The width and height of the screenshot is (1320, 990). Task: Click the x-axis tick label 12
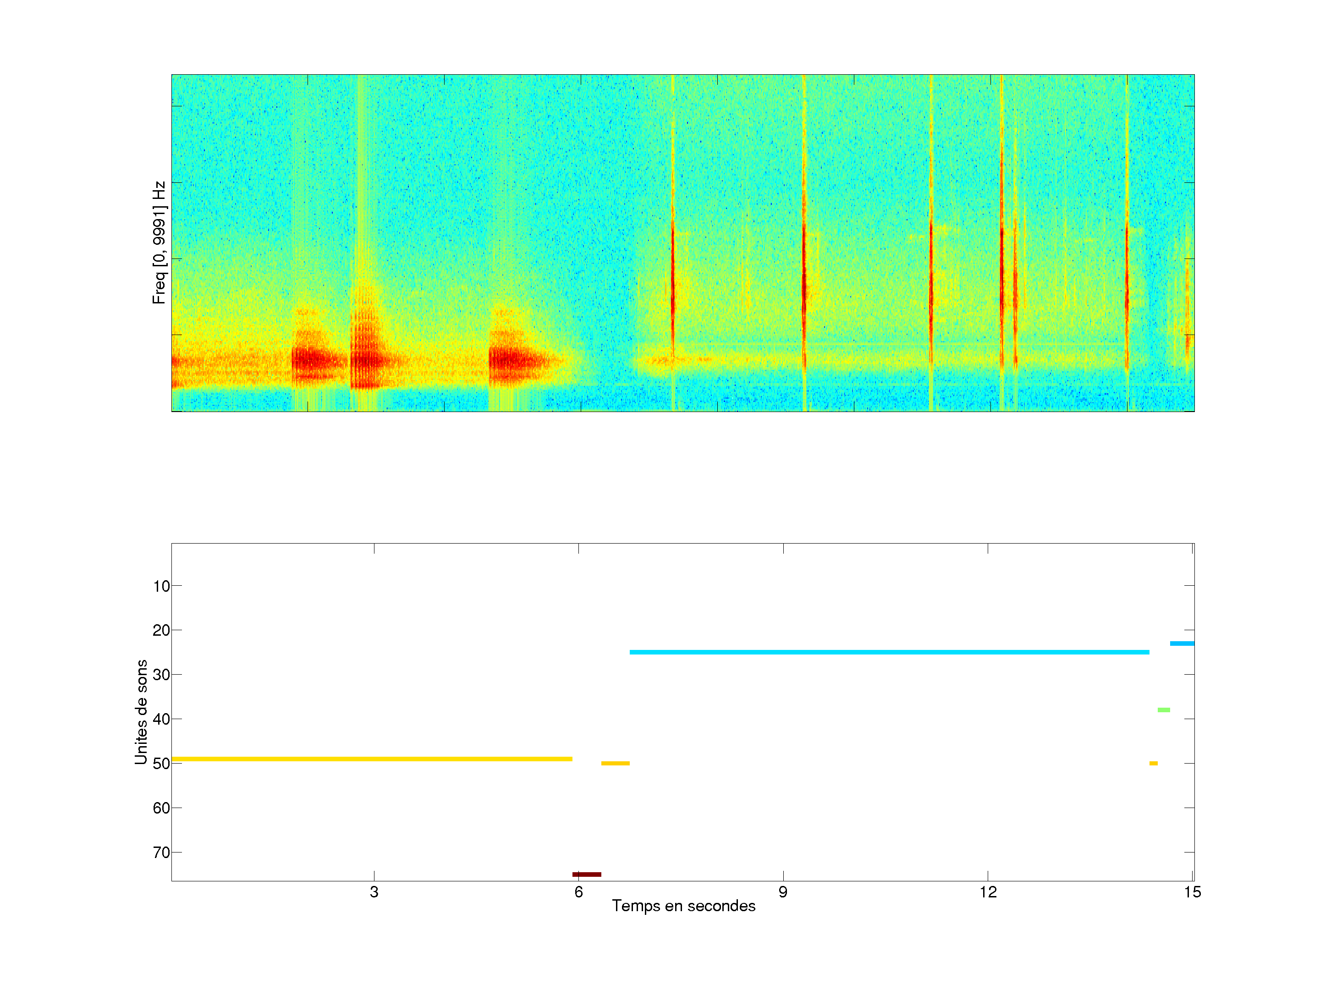[988, 892]
